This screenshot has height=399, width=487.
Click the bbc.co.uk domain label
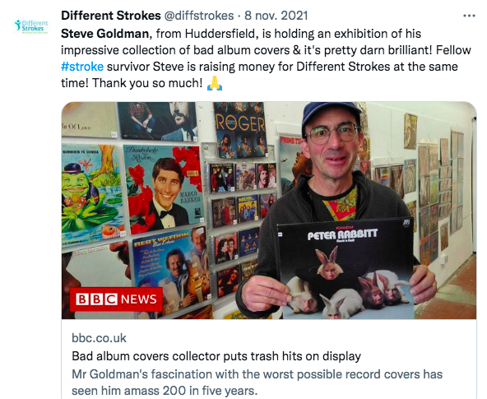(99, 338)
